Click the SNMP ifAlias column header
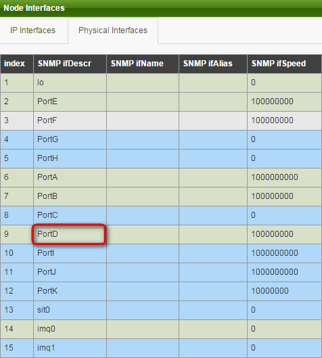Image resolution: width=322 pixels, height=358 pixels. pos(208,64)
